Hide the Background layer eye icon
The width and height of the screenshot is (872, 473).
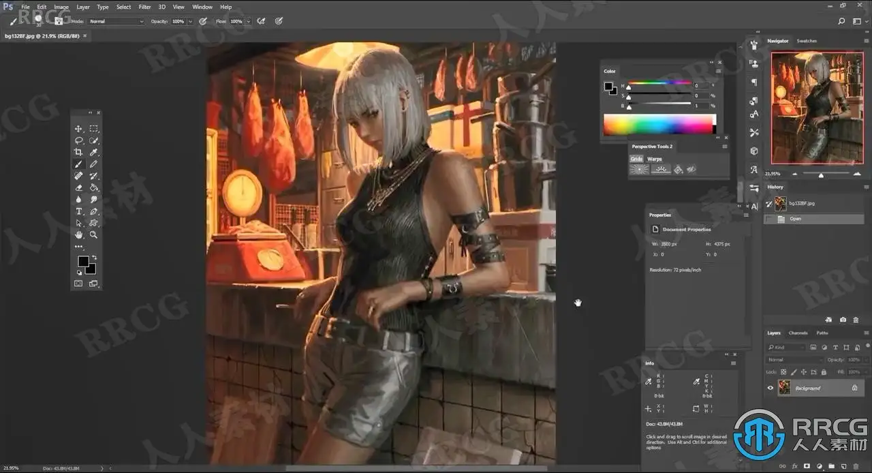pos(770,388)
